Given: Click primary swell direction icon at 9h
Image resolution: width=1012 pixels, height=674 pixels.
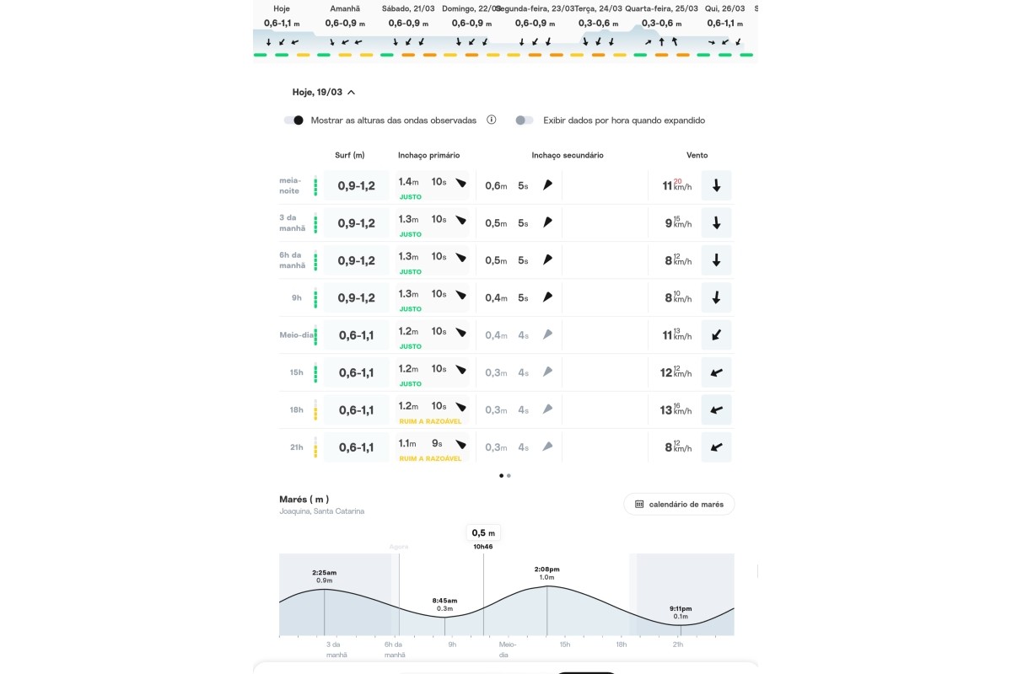Looking at the screenshot, I should click(460, 297).
